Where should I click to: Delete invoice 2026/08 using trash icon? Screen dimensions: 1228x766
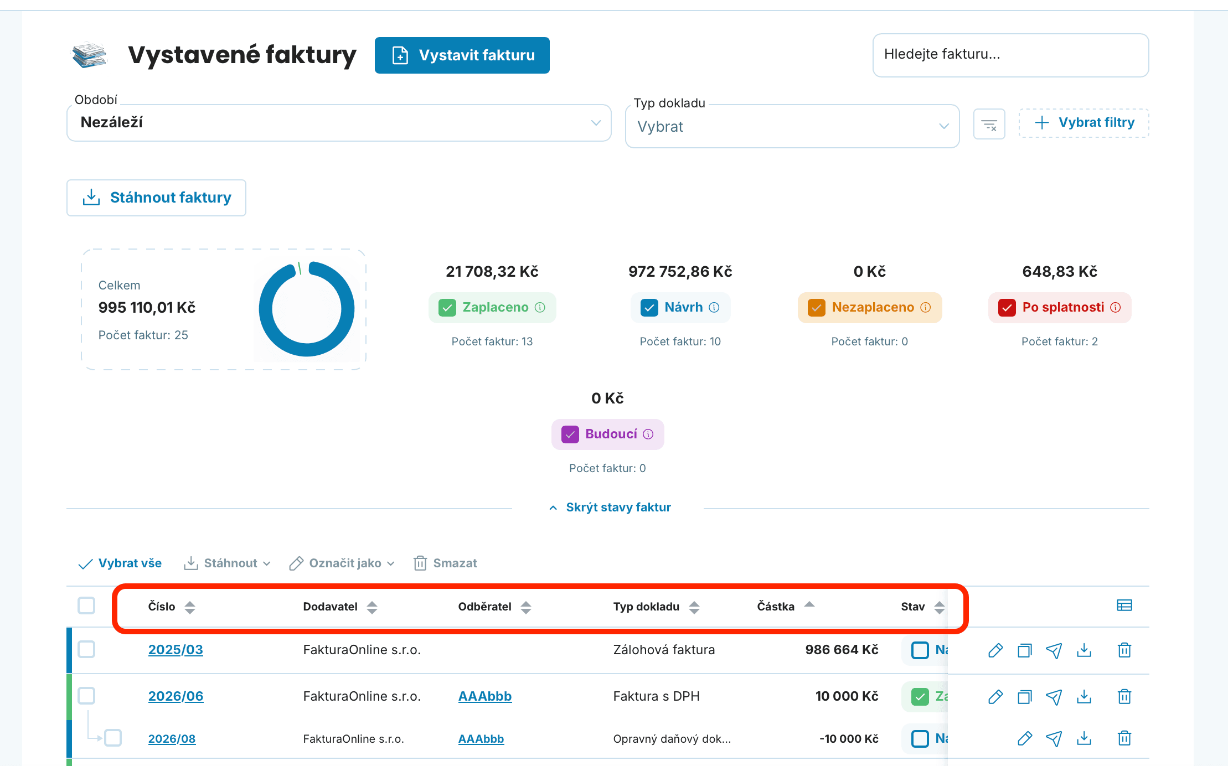point(1124,738)
